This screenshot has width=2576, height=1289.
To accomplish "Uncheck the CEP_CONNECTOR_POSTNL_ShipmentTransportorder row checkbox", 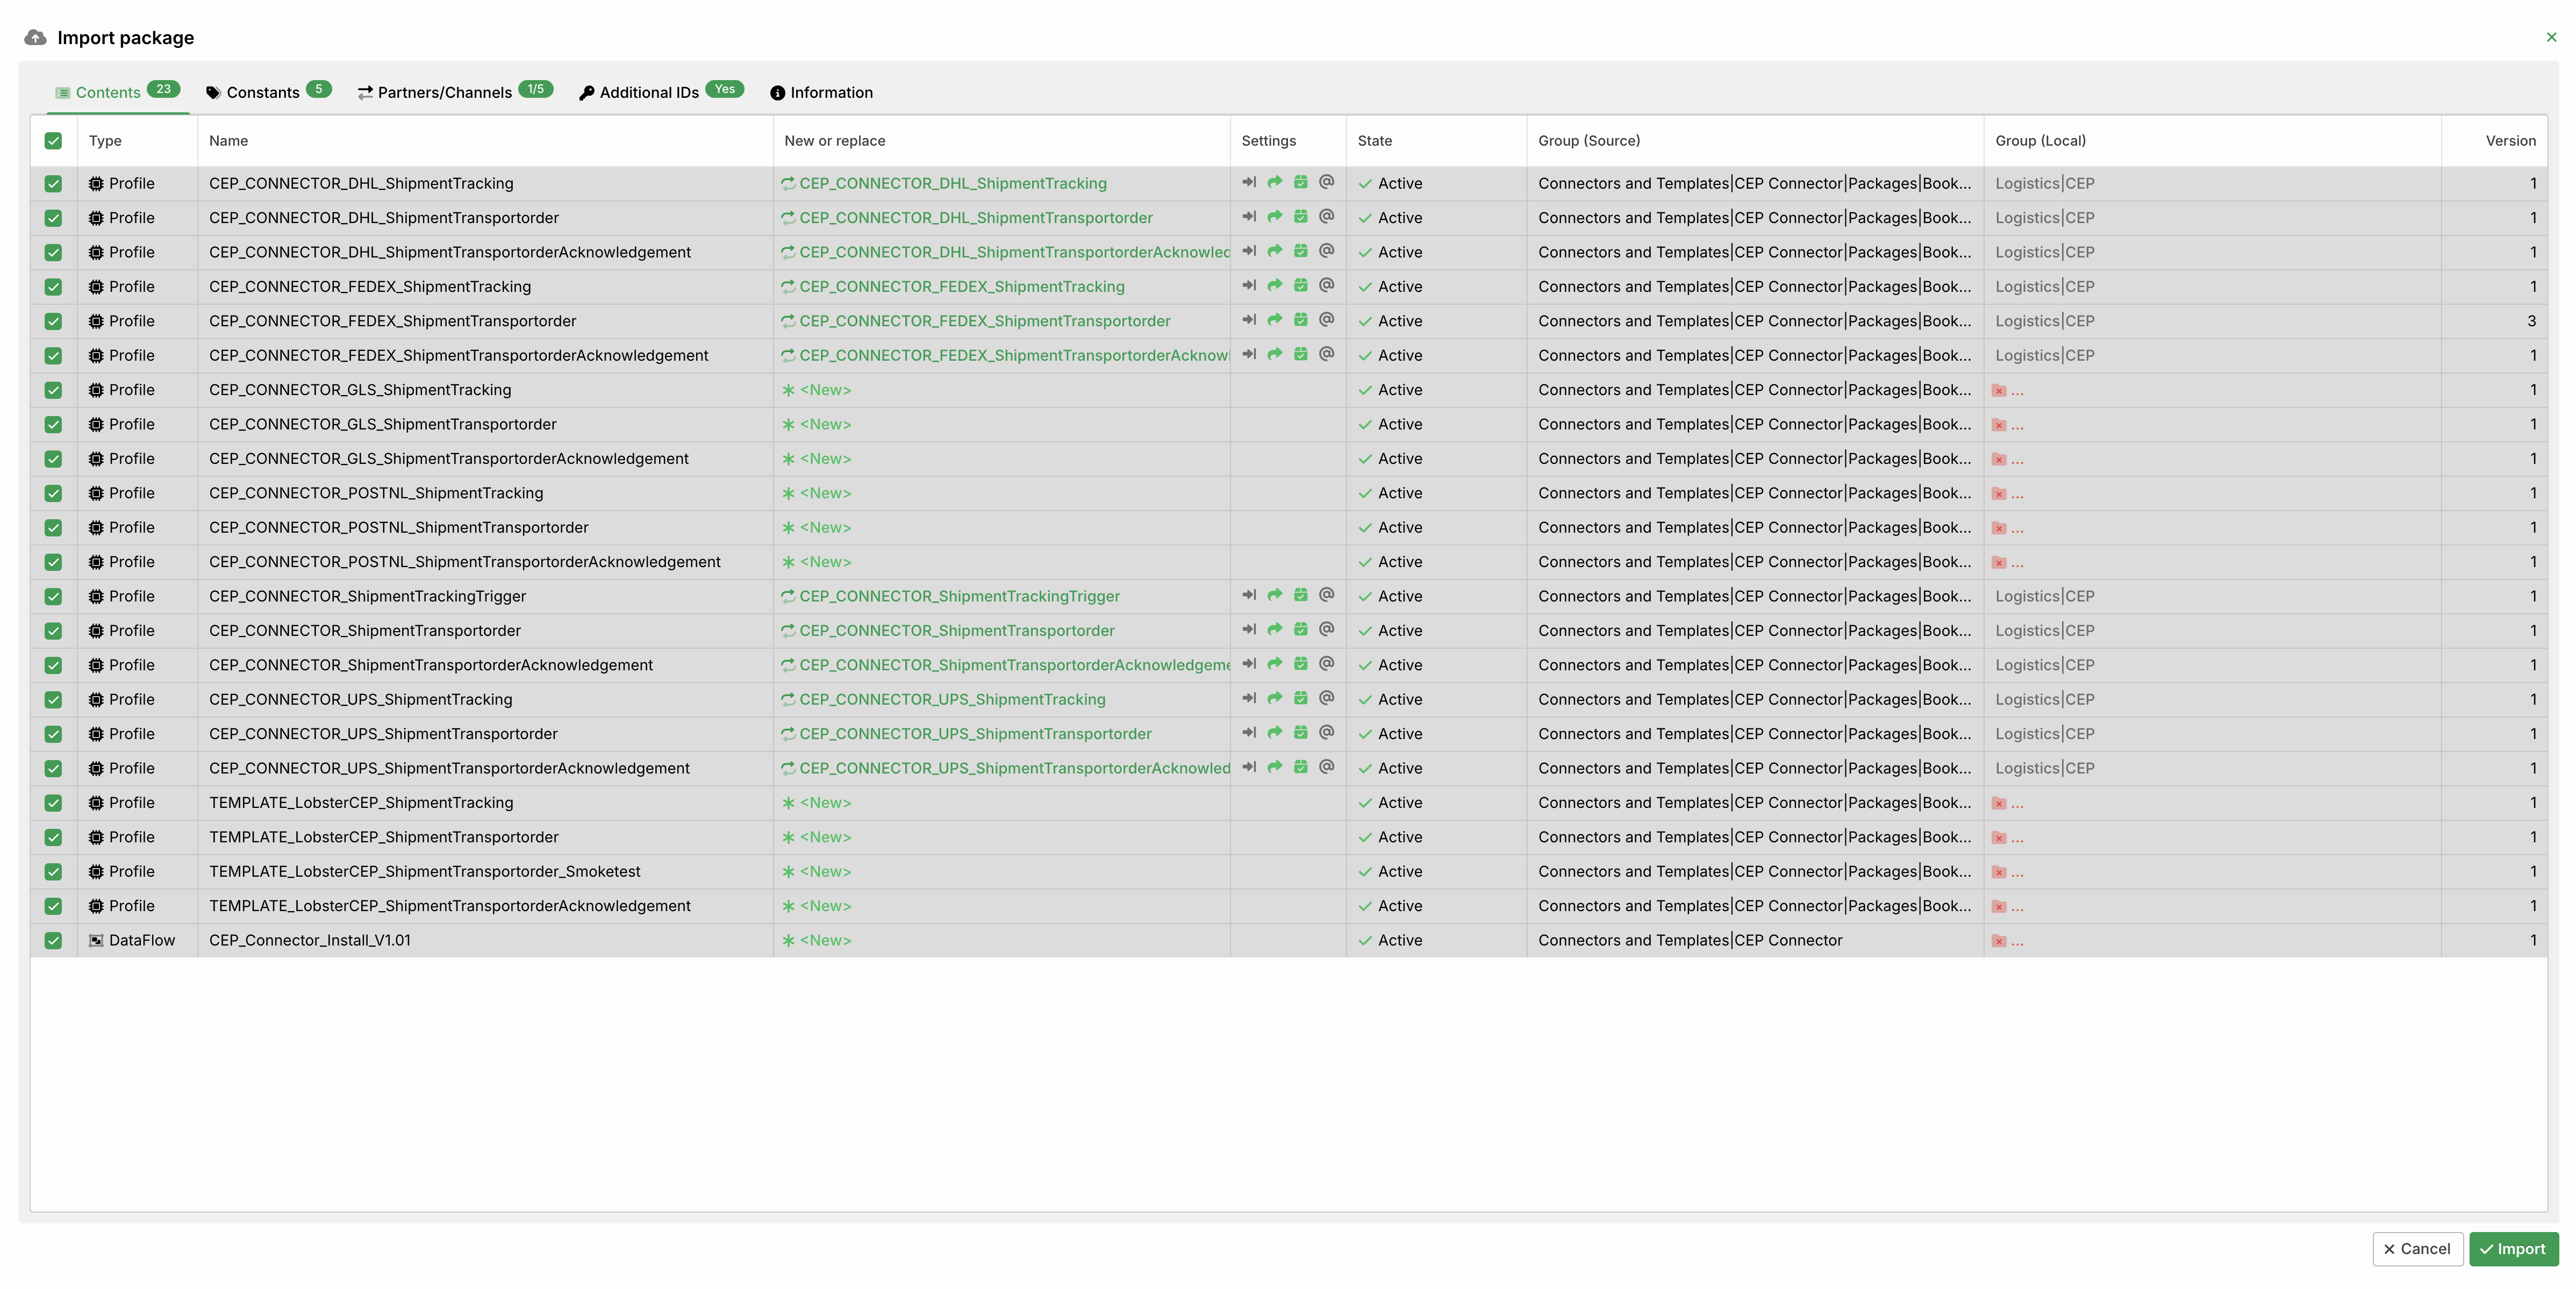I will click(54, 528).
